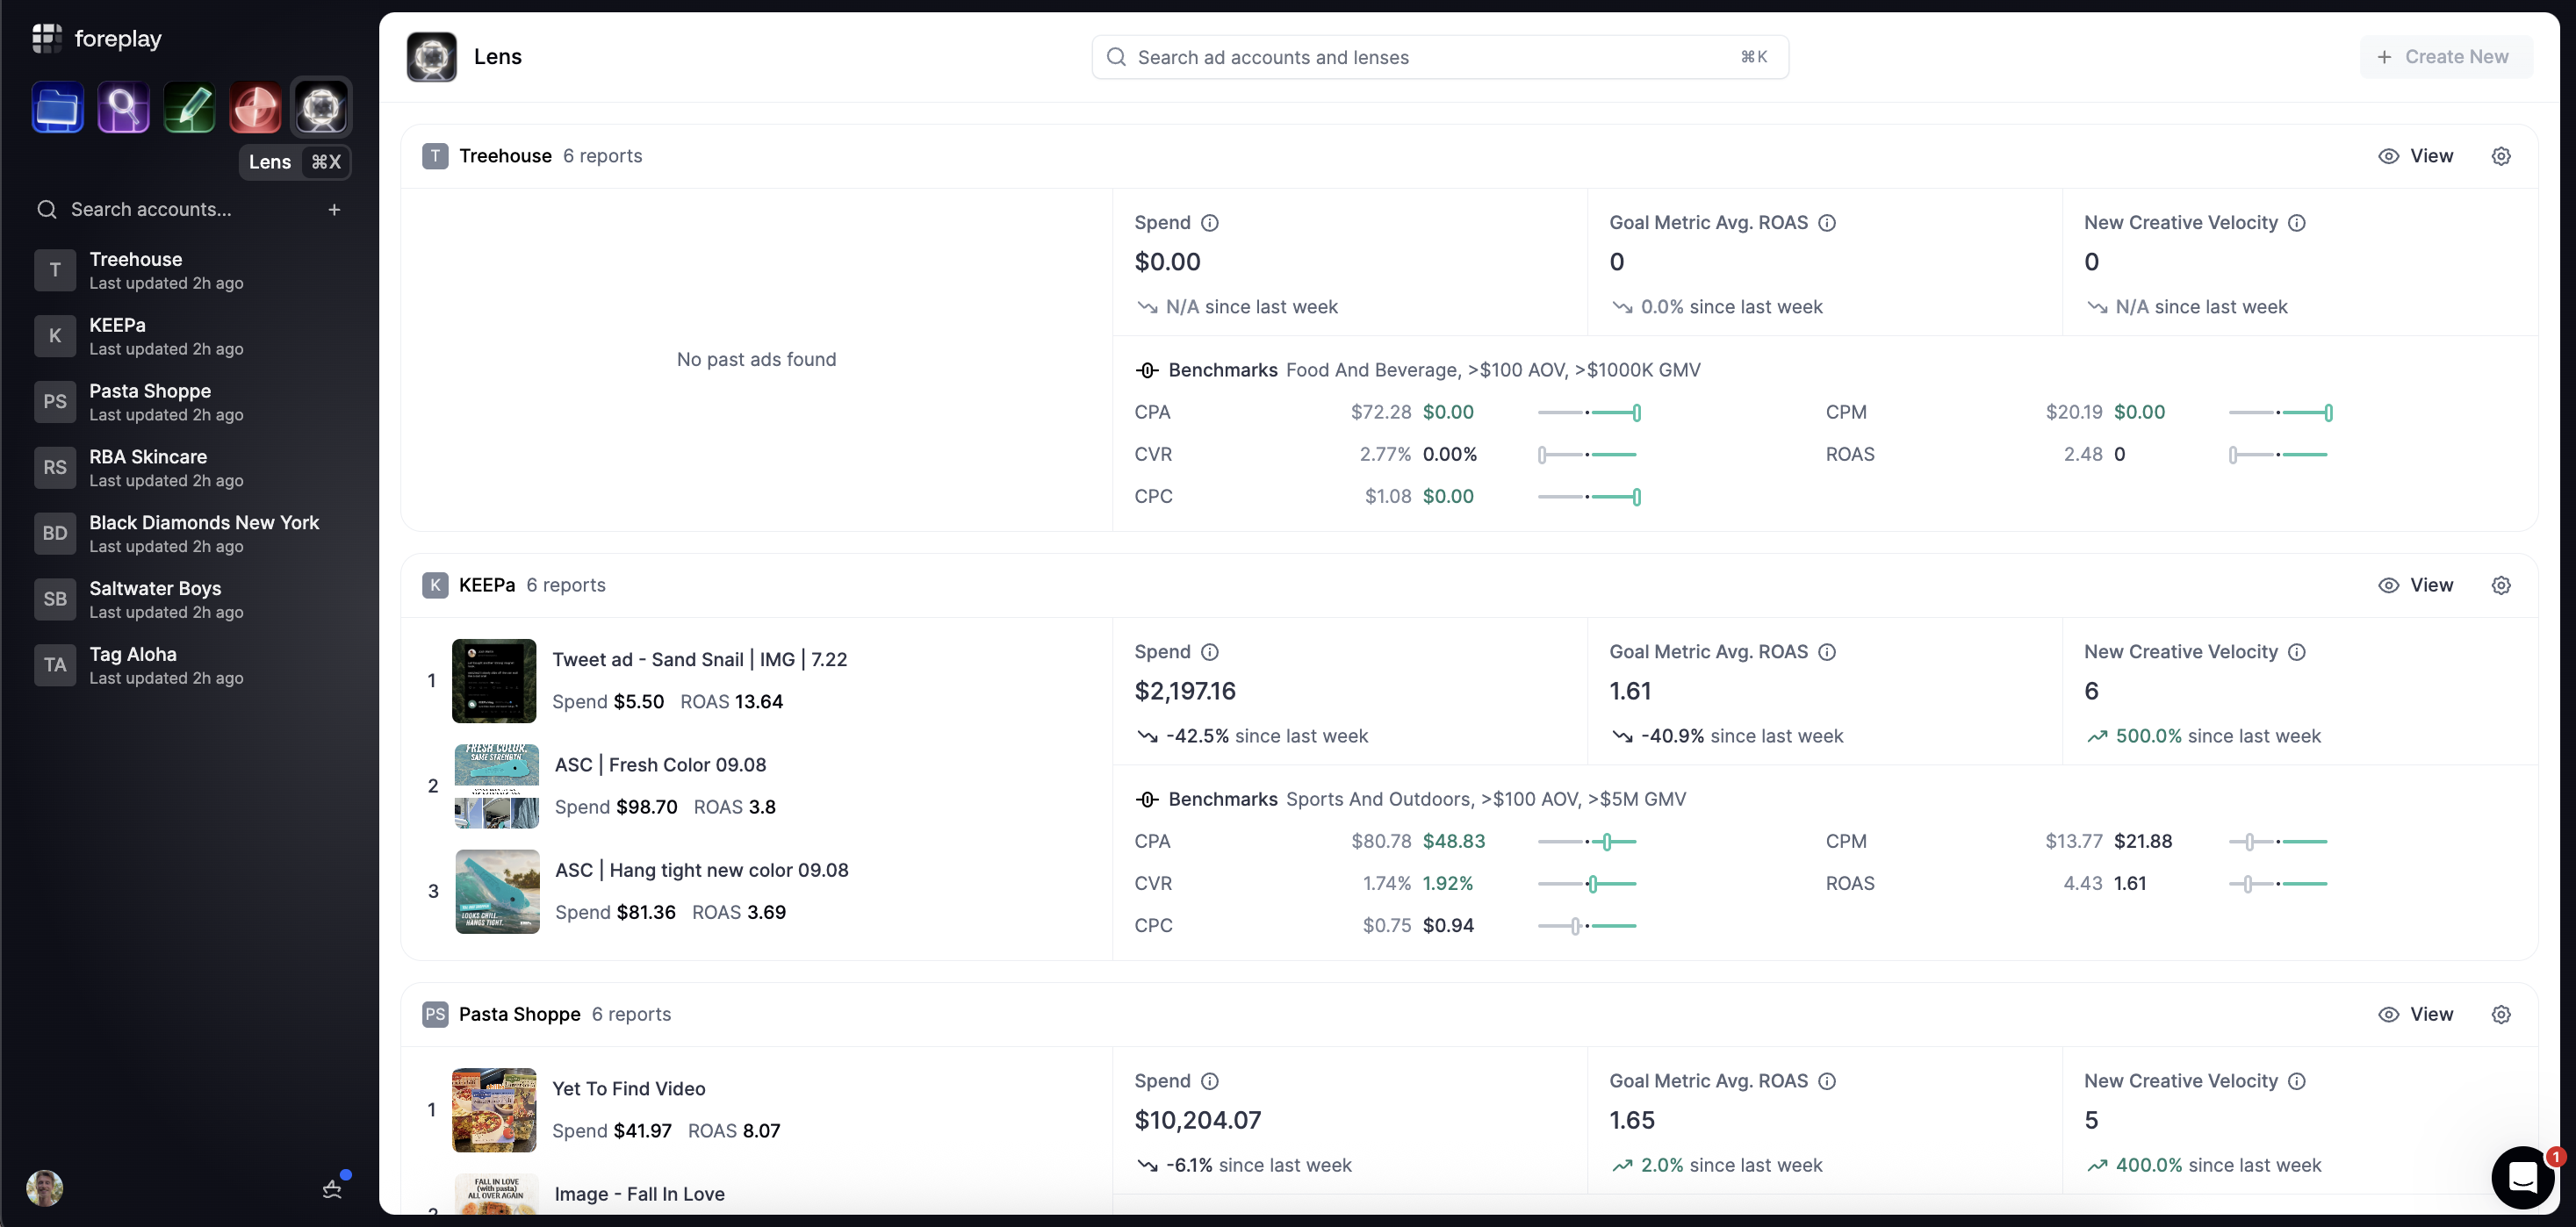Image resolution: width=2576 pixels, height=1227 pixels.
Task: Click the Spend info icon in Treehouse card
Action: (x=1209, y=223)
